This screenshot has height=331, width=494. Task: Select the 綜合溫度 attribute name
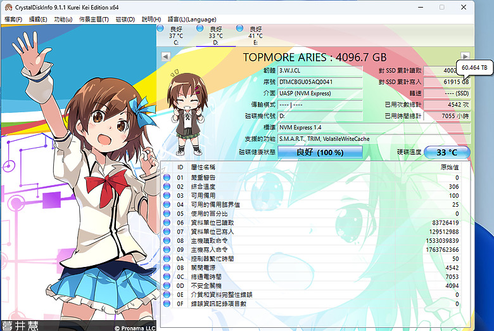[203, 187]
